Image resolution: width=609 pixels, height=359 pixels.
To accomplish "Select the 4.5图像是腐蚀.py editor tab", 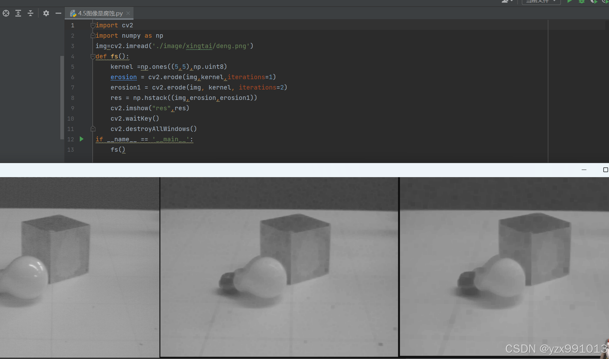I will coord(100,13).
